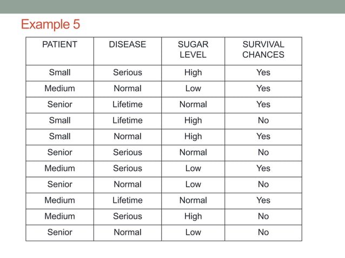Click the SURVIVAL CHANCES column header
Image resolution: width=345 pixels, height=258 pixels.
pyautogui.click(x=263, y=50)
